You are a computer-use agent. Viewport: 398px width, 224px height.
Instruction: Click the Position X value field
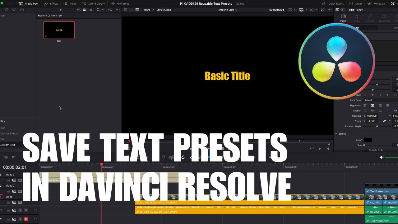(x=372, y=116)
